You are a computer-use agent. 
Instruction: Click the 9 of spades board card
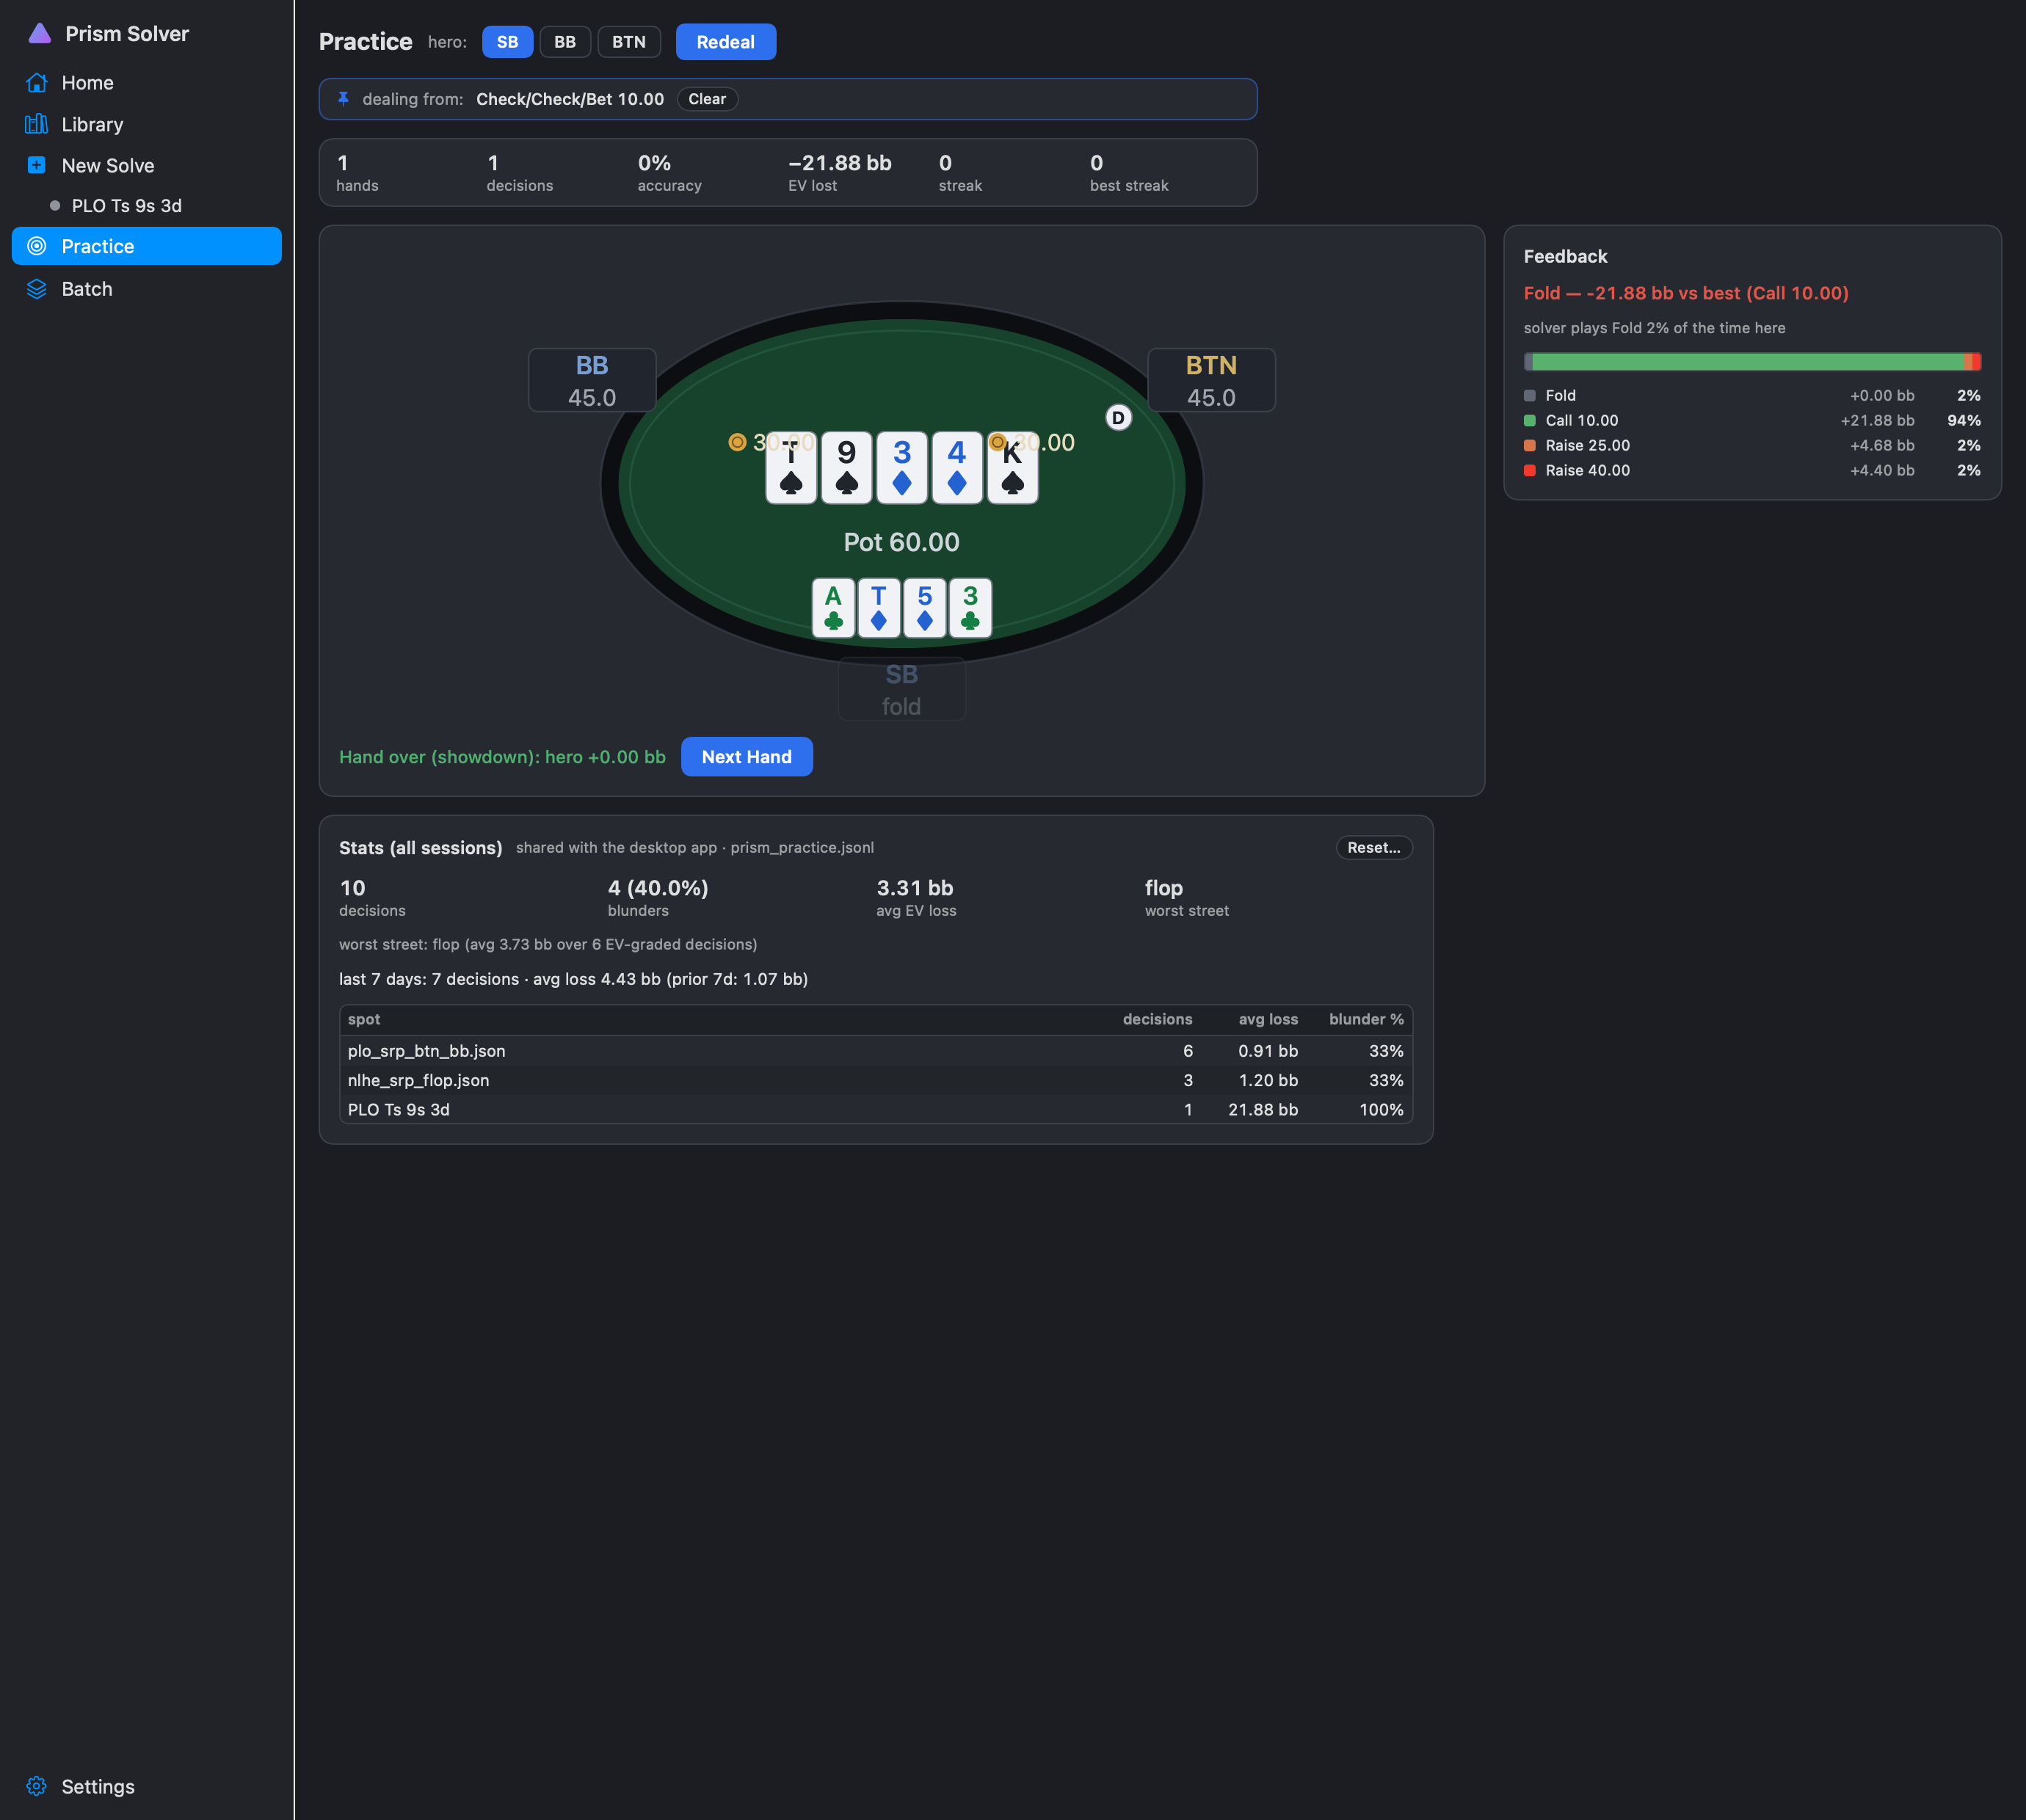point(846,468)
